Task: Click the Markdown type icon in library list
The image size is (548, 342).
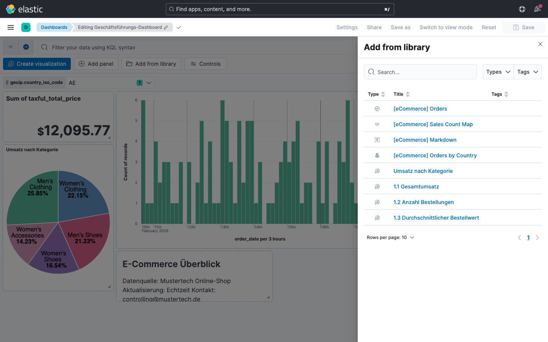Action: tap(377, 139)
